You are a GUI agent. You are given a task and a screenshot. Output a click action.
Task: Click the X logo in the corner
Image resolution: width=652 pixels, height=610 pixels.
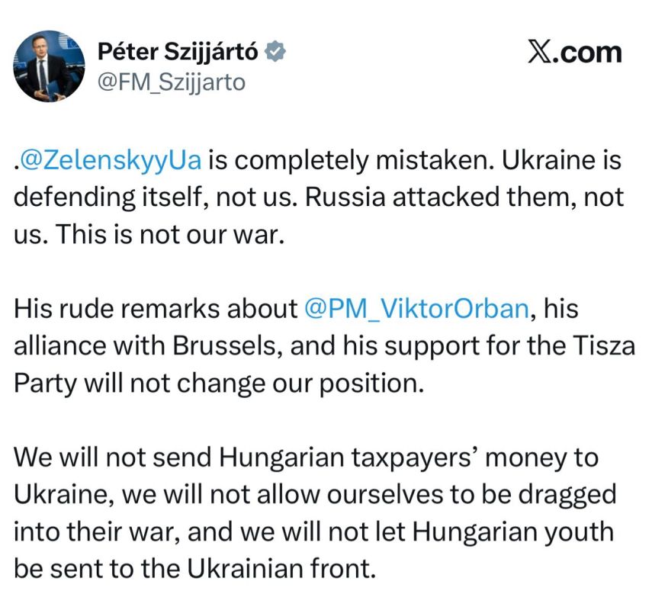point(540,52)
